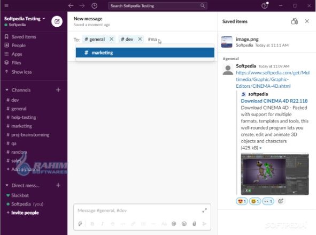This screenshot has height=235, width=316.
Task: Toggle the eyes emoji reaction
Action: (268, 201)
